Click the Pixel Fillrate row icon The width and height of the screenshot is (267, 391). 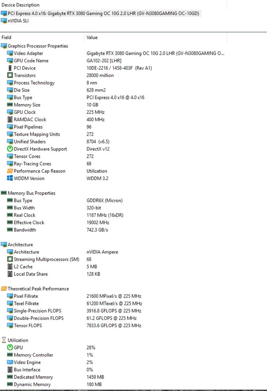click(10, 296)
